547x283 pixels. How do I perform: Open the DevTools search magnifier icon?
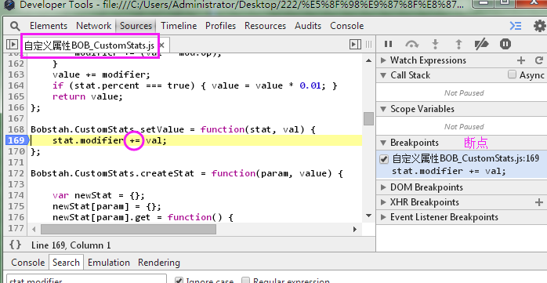point(15,26)
